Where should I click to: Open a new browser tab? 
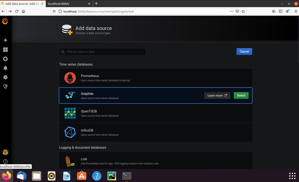[x=96, y=4]
